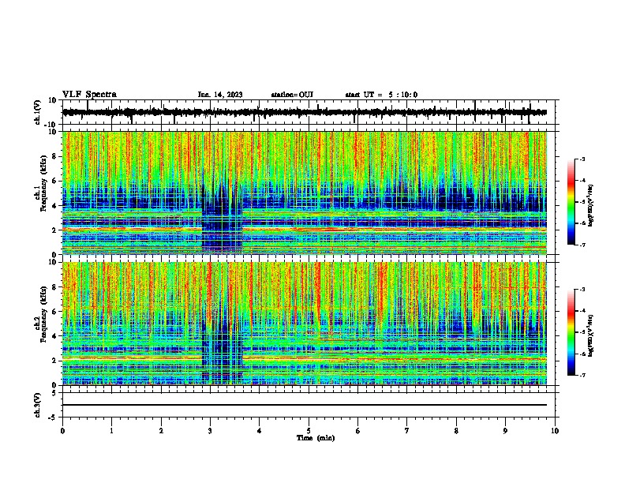Click the "VLF Spectra" plot title
Viewport: 625px width, 483px height.
tap(89, 95)
